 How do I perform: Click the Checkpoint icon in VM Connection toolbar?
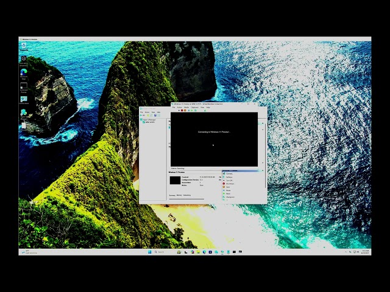196,111
